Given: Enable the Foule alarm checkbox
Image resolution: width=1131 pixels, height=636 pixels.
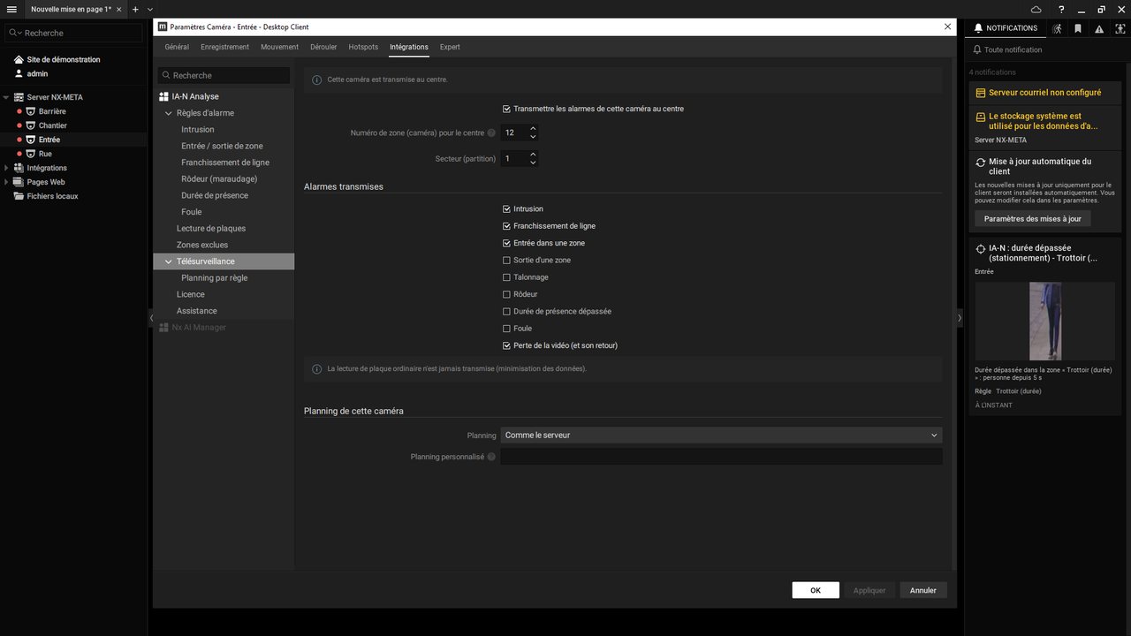Looking at the screenshot, I should [x=506, y=329].
